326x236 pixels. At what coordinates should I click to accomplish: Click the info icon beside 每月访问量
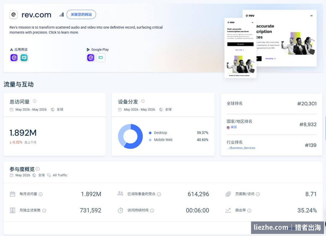point(41,194)
